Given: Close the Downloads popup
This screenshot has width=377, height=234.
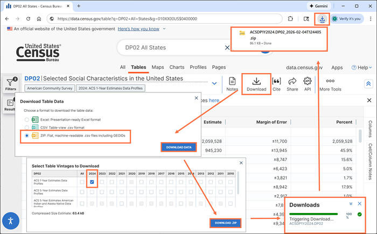Looking at the screenshot, I should tap(359, 204).
